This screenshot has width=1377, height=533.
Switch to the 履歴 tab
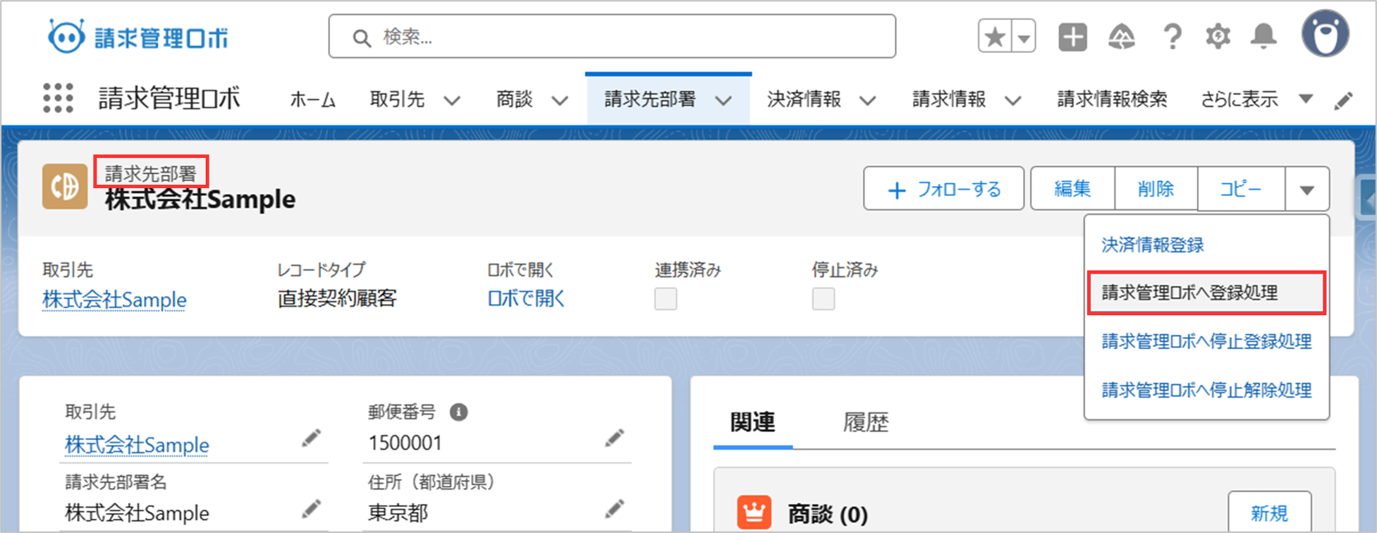tap(865, 423)
